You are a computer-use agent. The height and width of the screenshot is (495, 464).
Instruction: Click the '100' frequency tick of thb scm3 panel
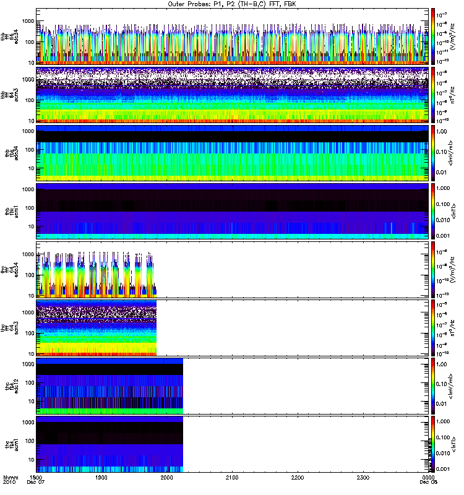pos(29,100)
